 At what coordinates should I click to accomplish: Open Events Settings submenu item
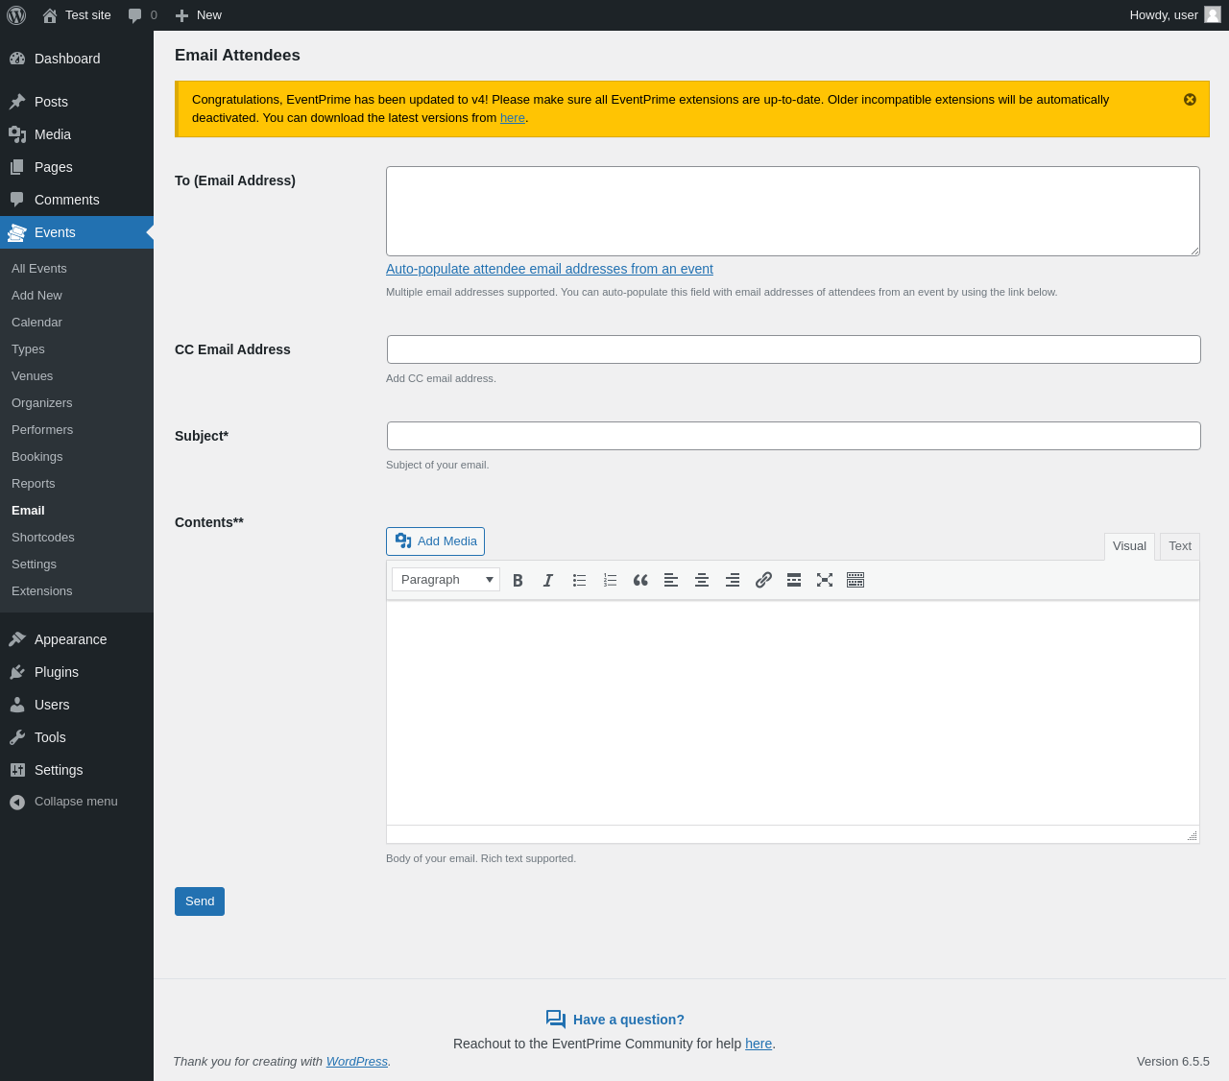click(x=77, y=565)
